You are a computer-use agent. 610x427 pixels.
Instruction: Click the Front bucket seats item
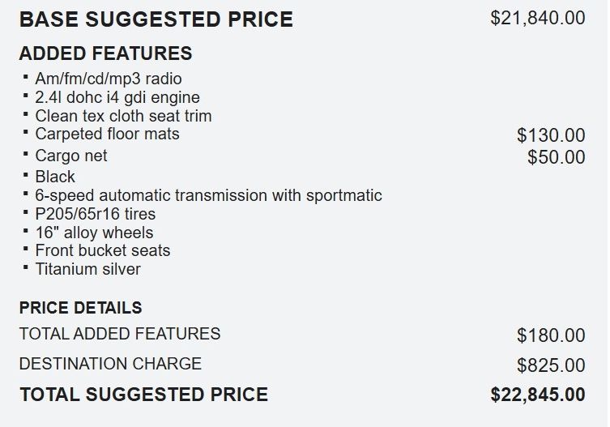(103, 250)
